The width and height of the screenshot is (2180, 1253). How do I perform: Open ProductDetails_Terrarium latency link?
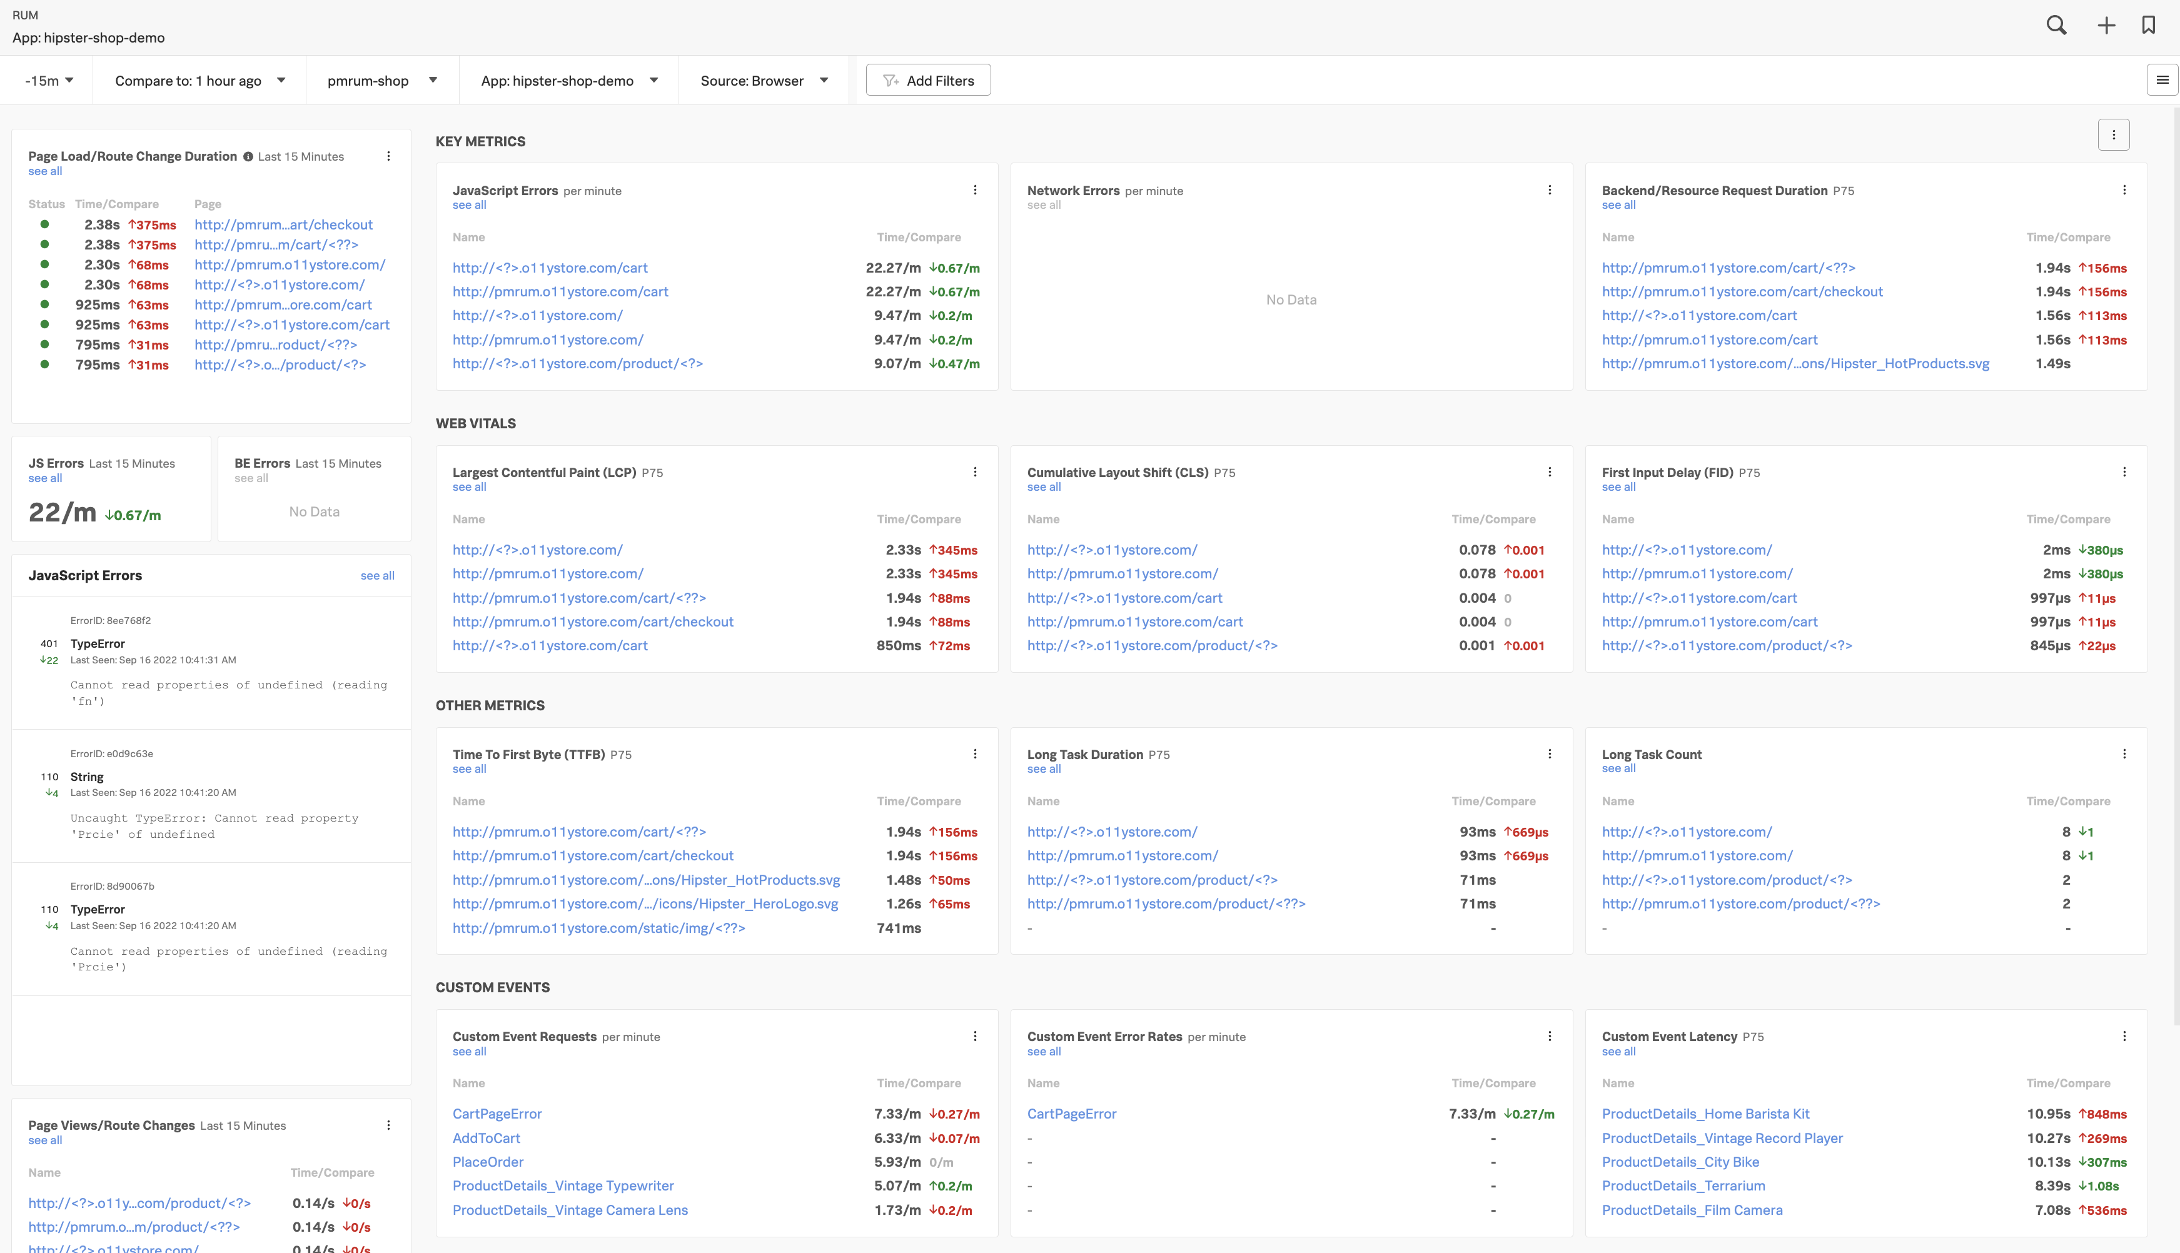coord(1683,1186)
